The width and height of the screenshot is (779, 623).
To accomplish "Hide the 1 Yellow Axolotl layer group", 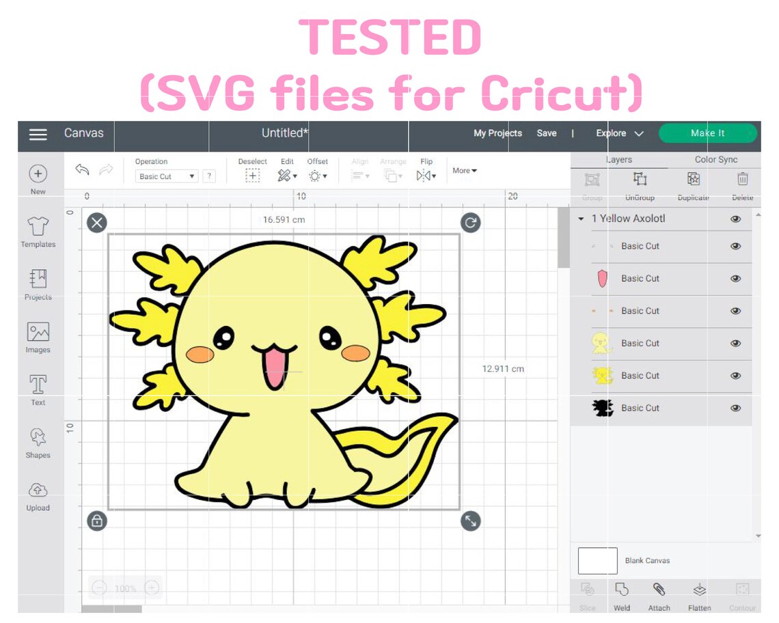I will point(736,219).
